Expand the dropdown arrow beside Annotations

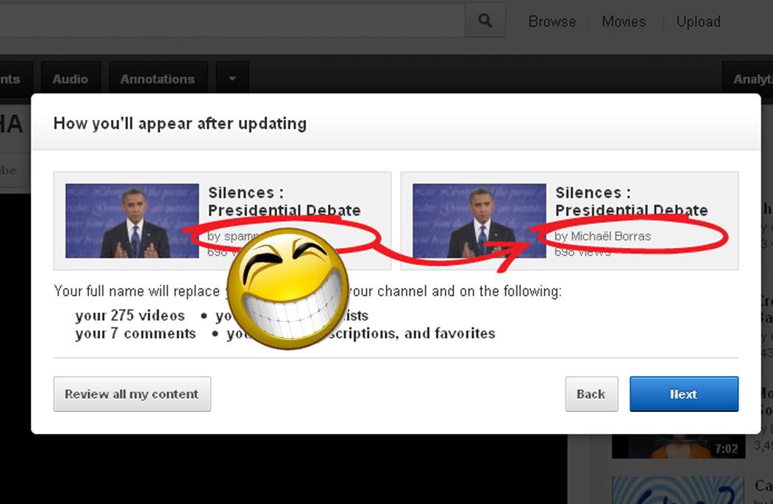[232, 79]
